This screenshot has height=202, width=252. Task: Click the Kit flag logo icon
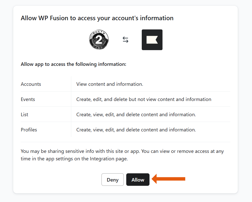click(x=152, y=40)
